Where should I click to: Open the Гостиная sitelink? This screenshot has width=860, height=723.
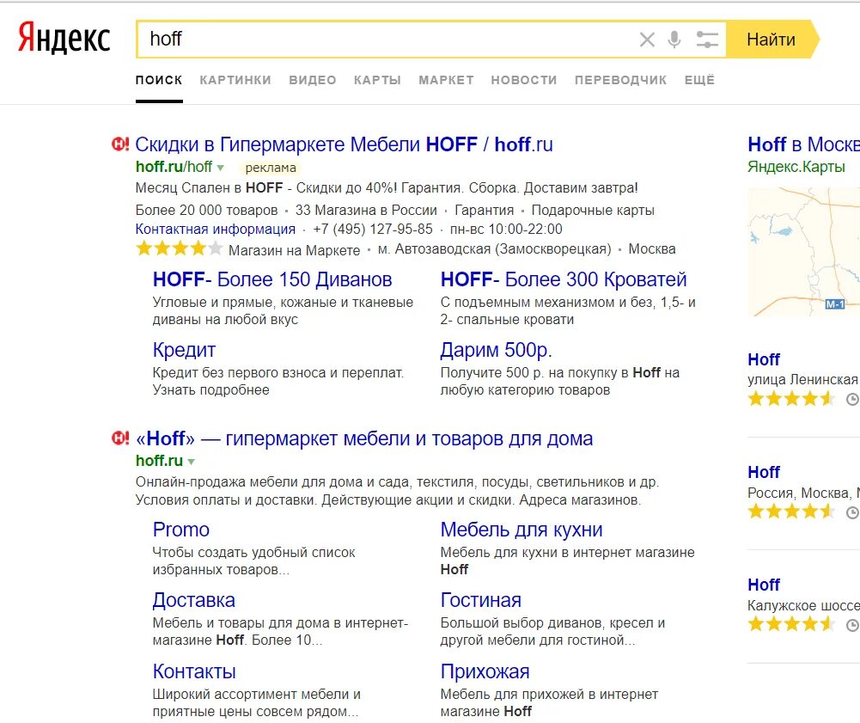tap(480, 601)
